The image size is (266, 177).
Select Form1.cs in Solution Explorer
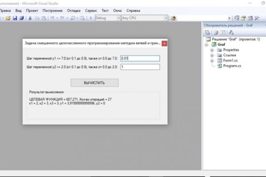[x=230, y=61]
